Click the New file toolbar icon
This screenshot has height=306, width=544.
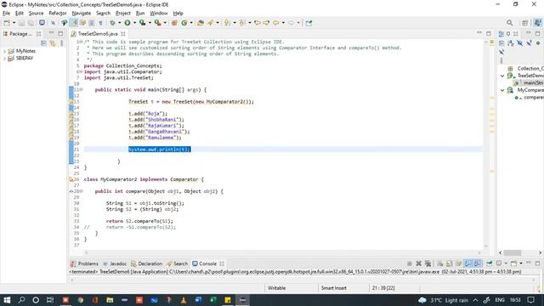tap(7, 23)
